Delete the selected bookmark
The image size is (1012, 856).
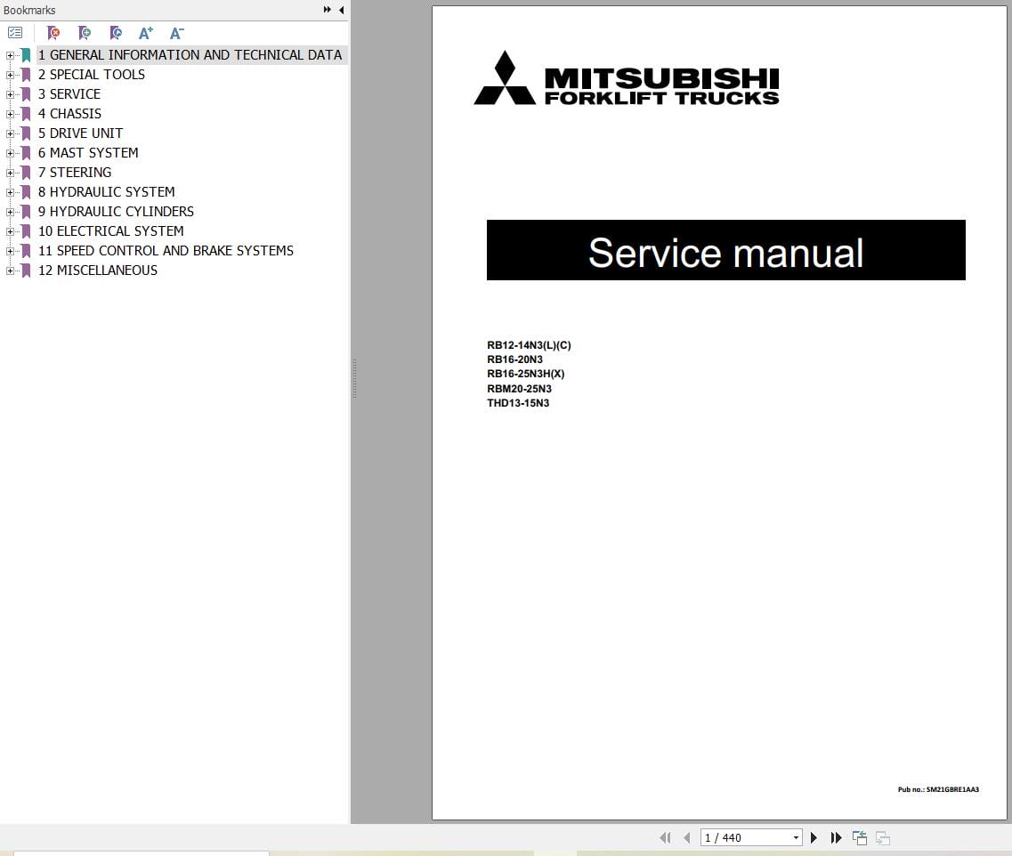pyautogui.click(x=53, y=33)
